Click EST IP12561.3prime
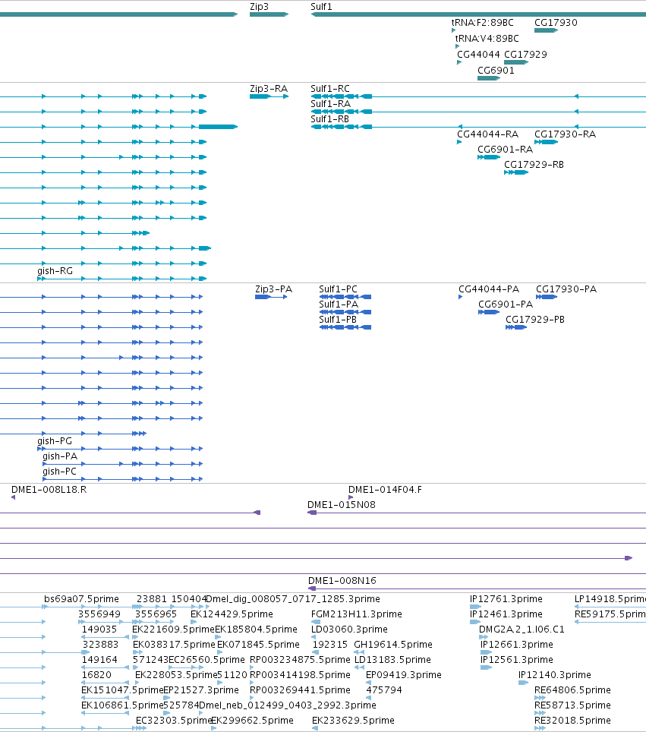Screen dimensions: 646x732 click(517, 660)
